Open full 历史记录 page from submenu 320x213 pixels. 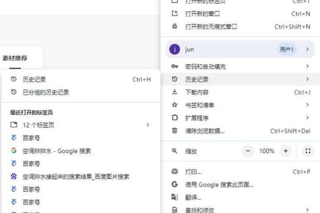click(x=81, y=79)
